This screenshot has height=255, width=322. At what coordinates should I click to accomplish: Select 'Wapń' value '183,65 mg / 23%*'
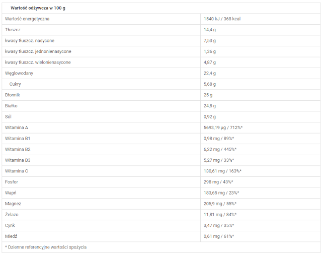[221, 193]
